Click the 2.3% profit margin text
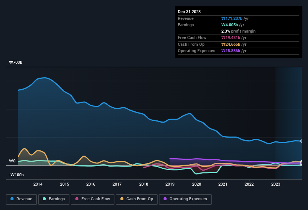 point(239,31)
